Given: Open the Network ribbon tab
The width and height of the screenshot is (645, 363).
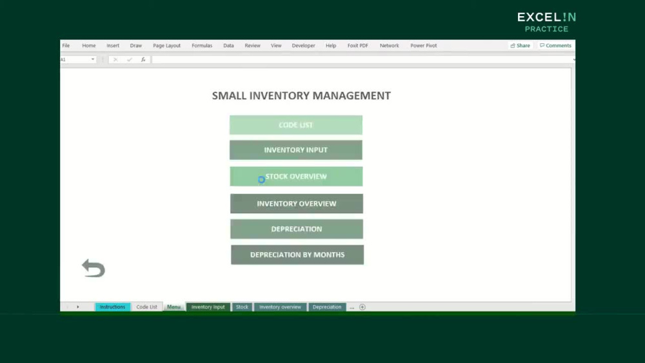Looking at the screenshot, I should point(389,46).
